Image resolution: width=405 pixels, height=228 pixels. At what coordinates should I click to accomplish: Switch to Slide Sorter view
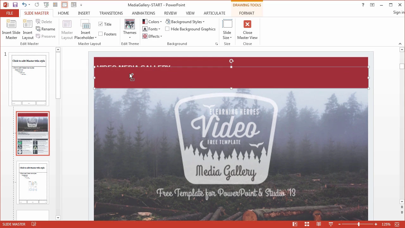pos(307,224)
